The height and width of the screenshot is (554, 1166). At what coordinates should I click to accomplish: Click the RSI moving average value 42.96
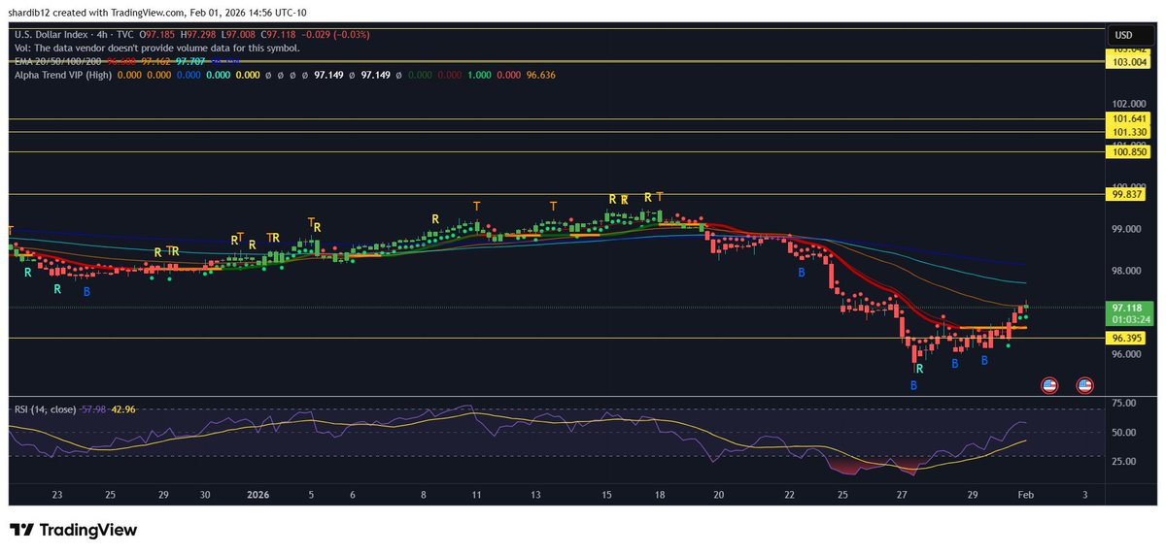124,409
